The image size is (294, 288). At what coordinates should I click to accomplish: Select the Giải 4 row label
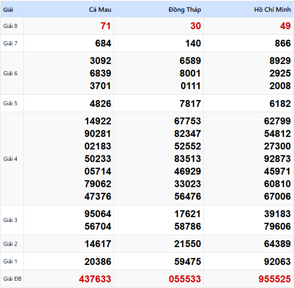[x=10, y=159]
